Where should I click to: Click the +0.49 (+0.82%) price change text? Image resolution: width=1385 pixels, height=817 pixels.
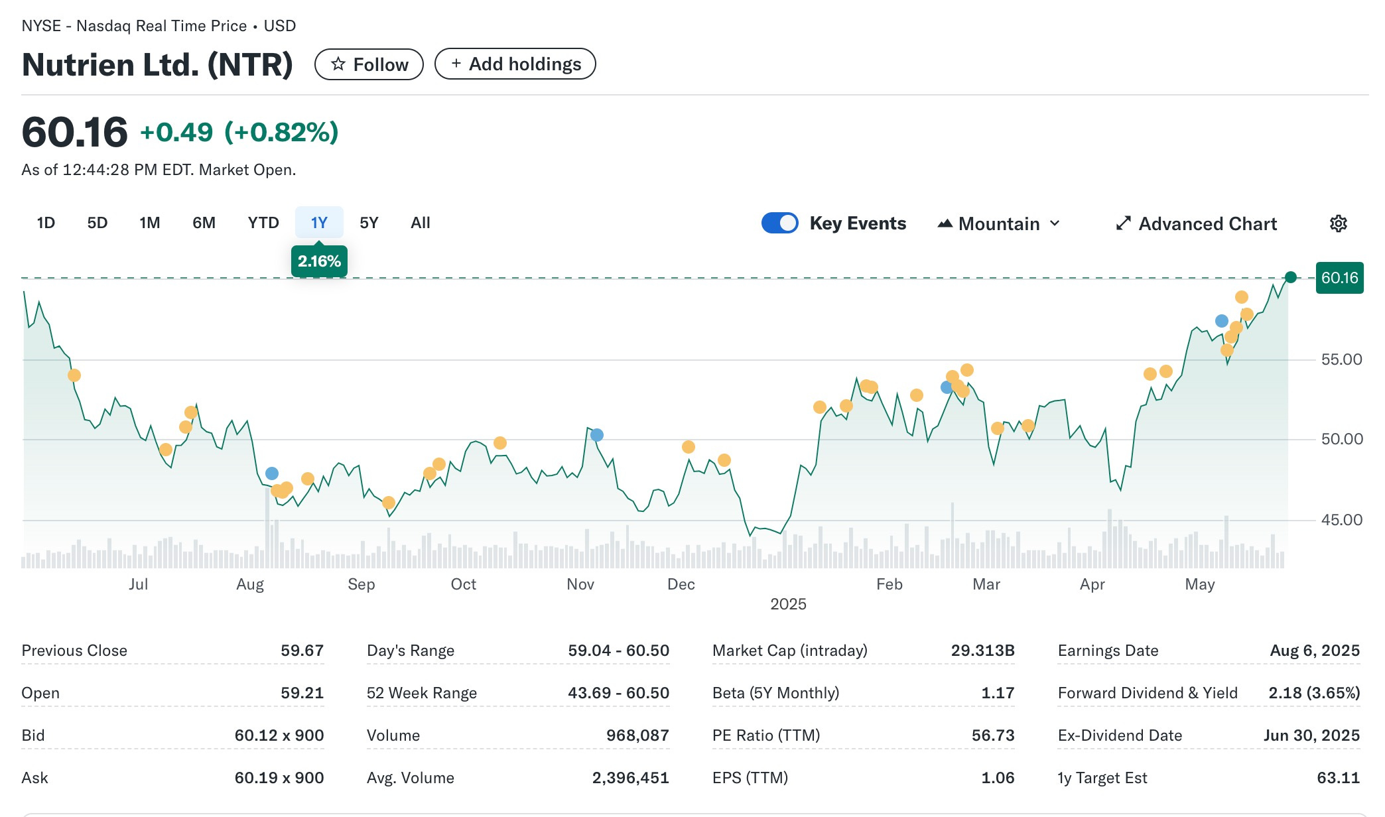(239, 132)
